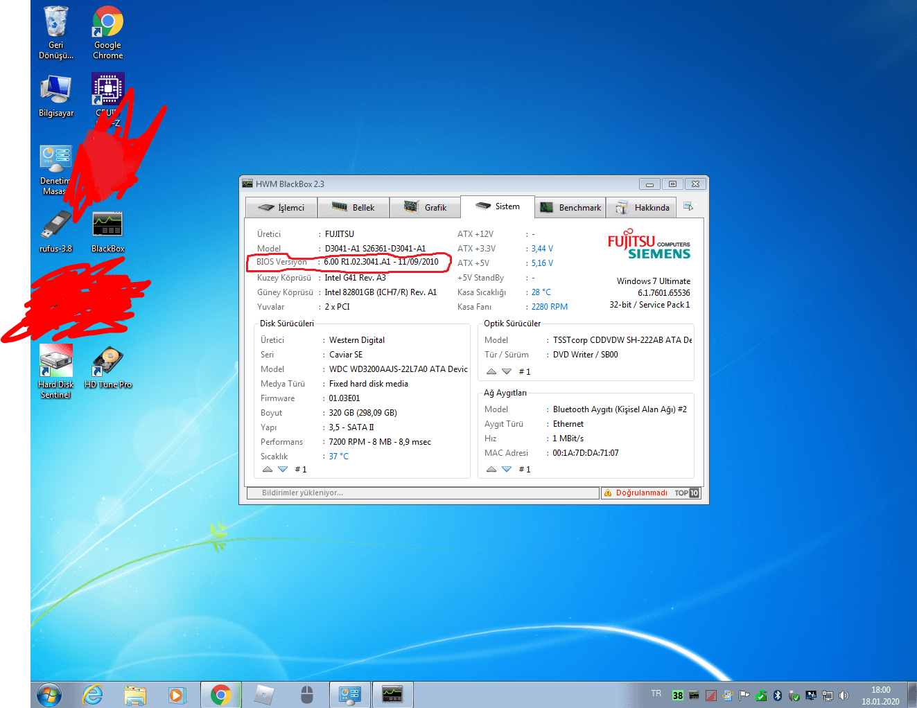Click BIOS value 6.00 R1.02.3041.A1 - 11/09/2010
The width and height of the screenshot is (917, 708).
click(x=381, y=262)
